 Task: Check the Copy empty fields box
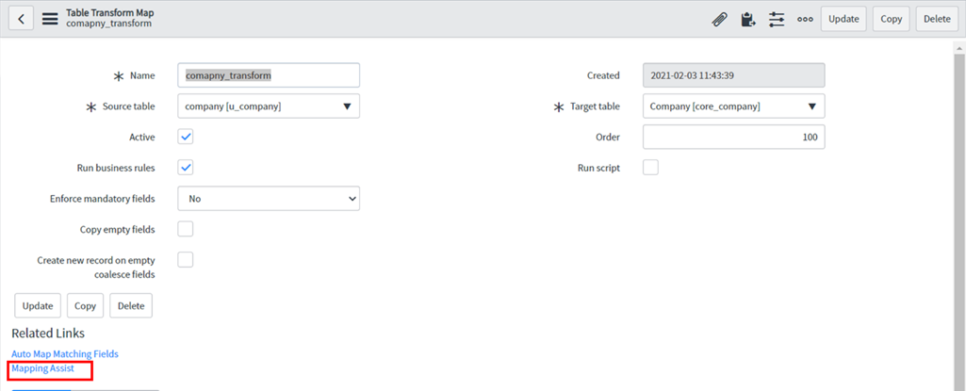(x=186, y=229)
